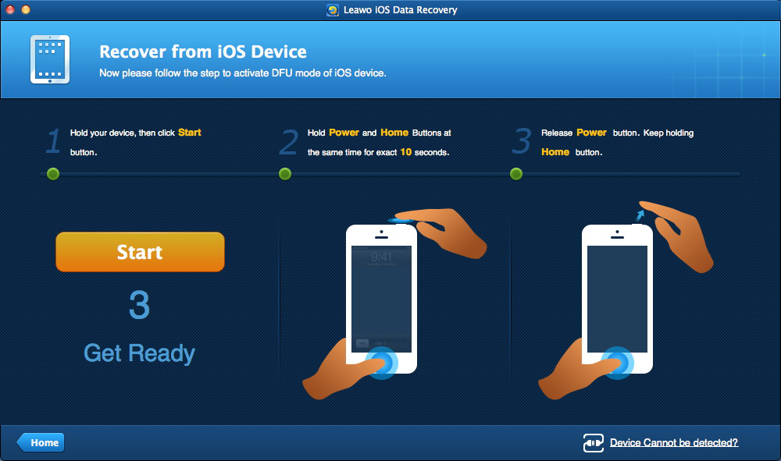Click the orange Start button
The image size is (781, 461).
point(140,252)
